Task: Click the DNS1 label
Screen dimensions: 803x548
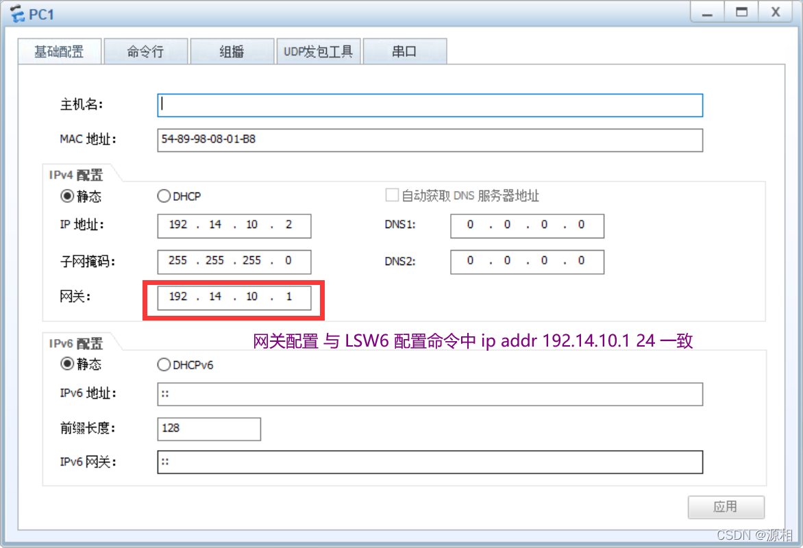Action: coord(400,225)
